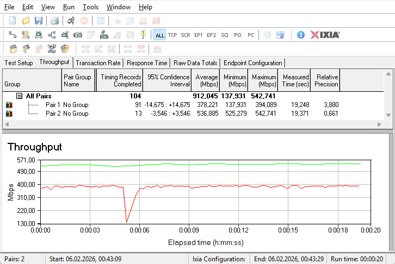Click the Ixia logo in toolbar
The width and height of the screenshot is (395, 264).
click(325, 35)
